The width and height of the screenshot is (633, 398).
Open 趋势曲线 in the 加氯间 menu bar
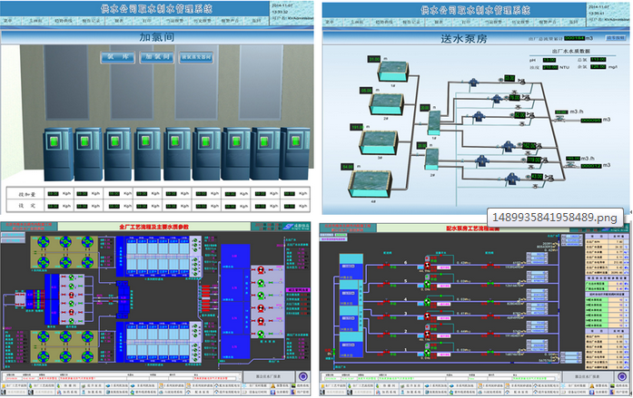[63, 21]
